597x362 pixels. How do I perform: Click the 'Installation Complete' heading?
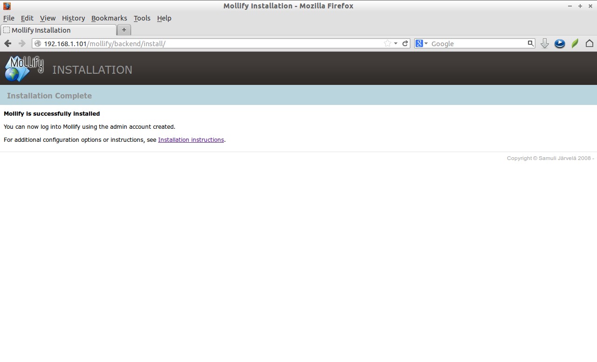(x=49, y=96)
